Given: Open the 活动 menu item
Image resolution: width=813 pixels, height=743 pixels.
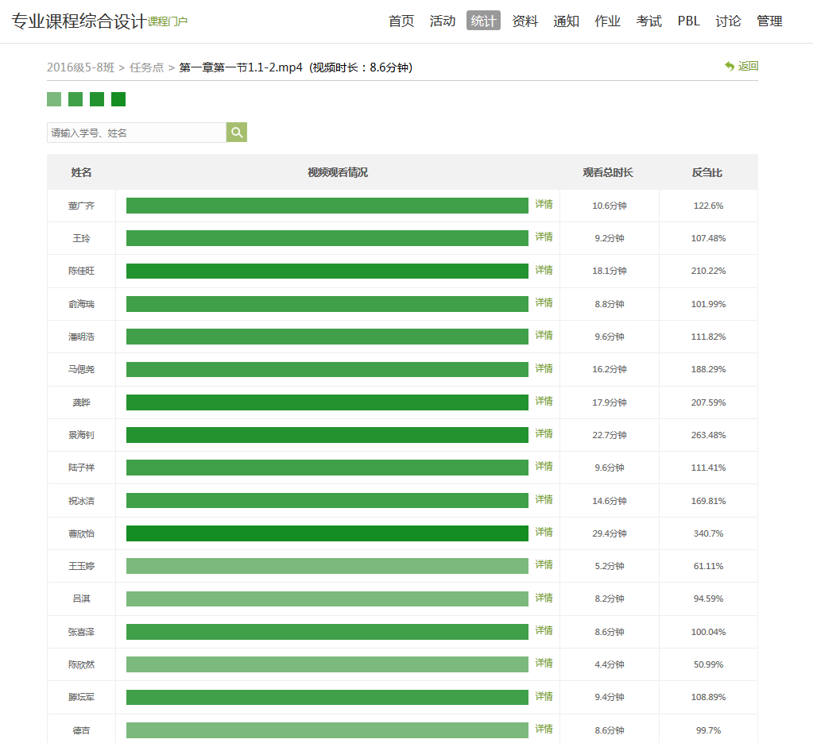Looking at the screenshot, I should click(x=443, y=21).
